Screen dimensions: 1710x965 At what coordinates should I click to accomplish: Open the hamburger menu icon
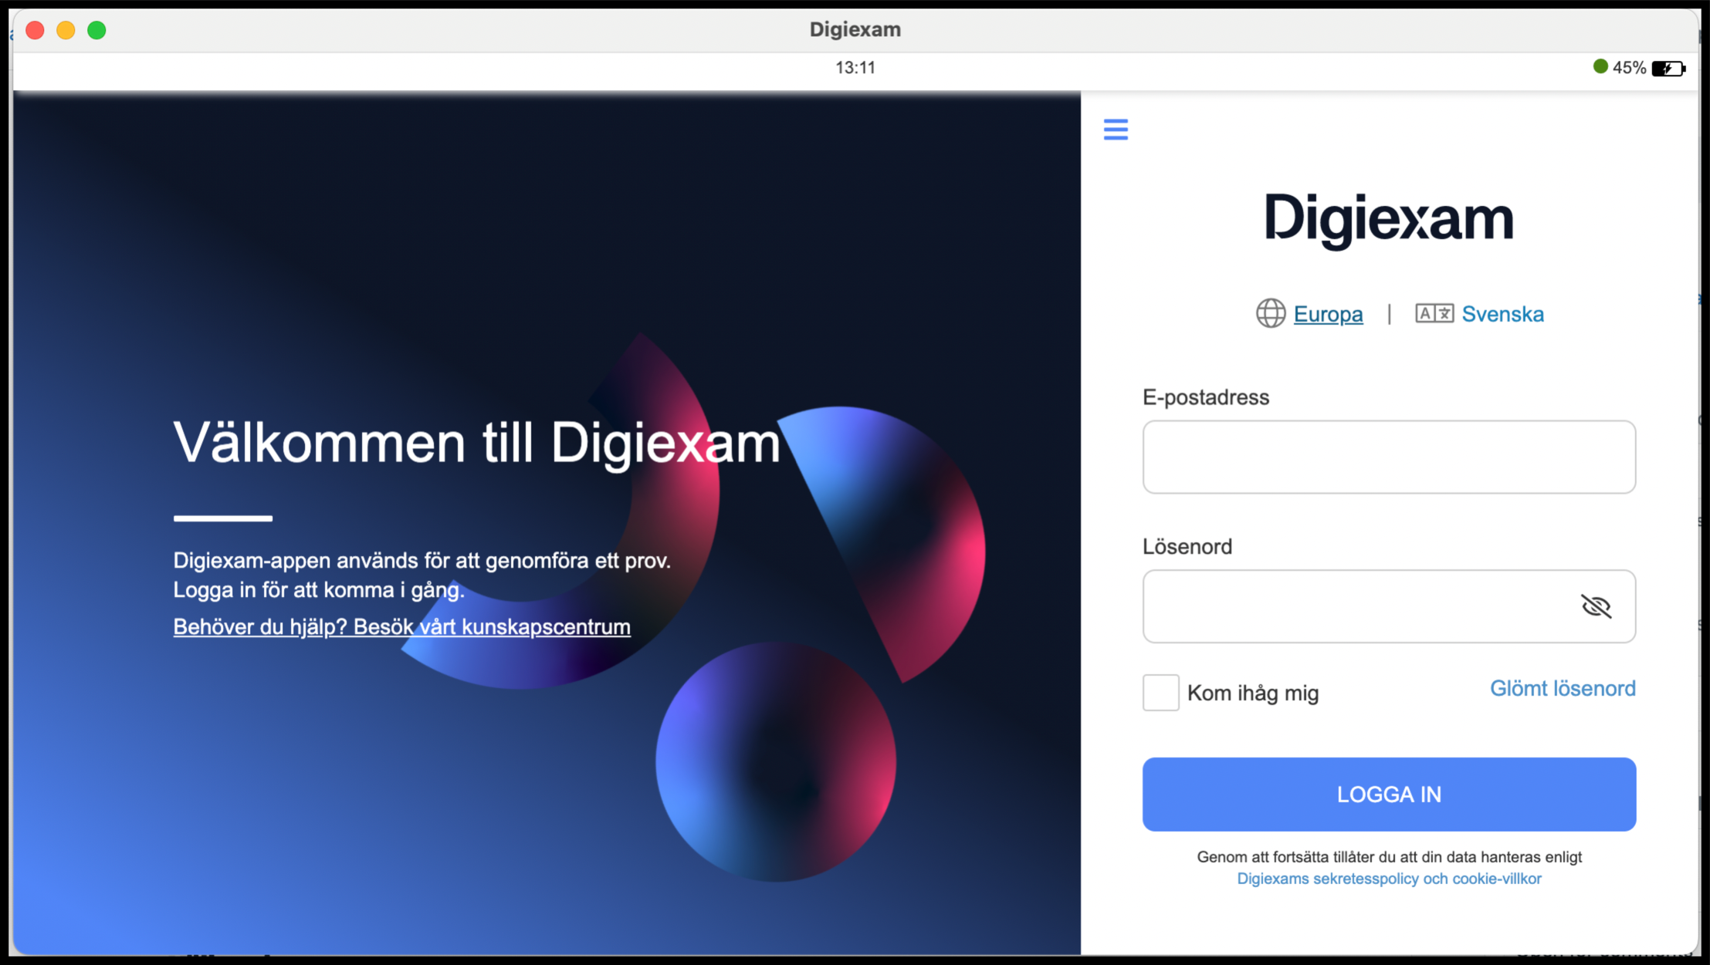(x=1116, y=130)
